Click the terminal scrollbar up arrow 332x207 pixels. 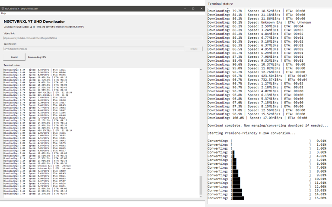coord(201,69)
